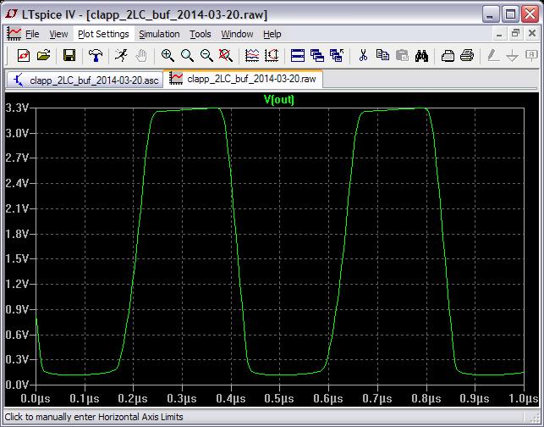
Task: Click the 1.0µs horizontal axis label
Action: tap(524, 398)
